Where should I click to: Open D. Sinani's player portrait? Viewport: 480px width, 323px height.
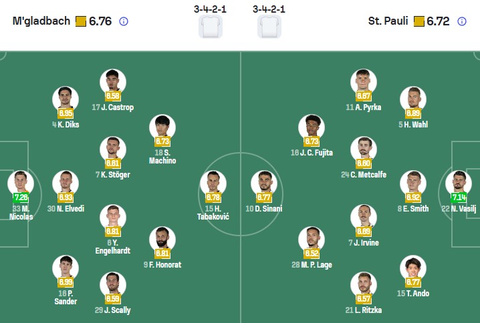tap(264, 183)
